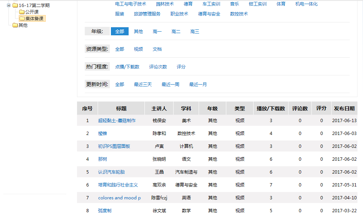The height and width of the screenshot is (217, 363).
Task: Sort 热门程度 by 评论次数
Action: point(158,67)
